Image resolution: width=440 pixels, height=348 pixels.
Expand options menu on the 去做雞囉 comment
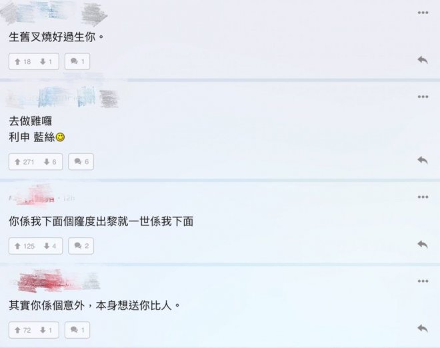pyautogui.click(x=423, y=97)
